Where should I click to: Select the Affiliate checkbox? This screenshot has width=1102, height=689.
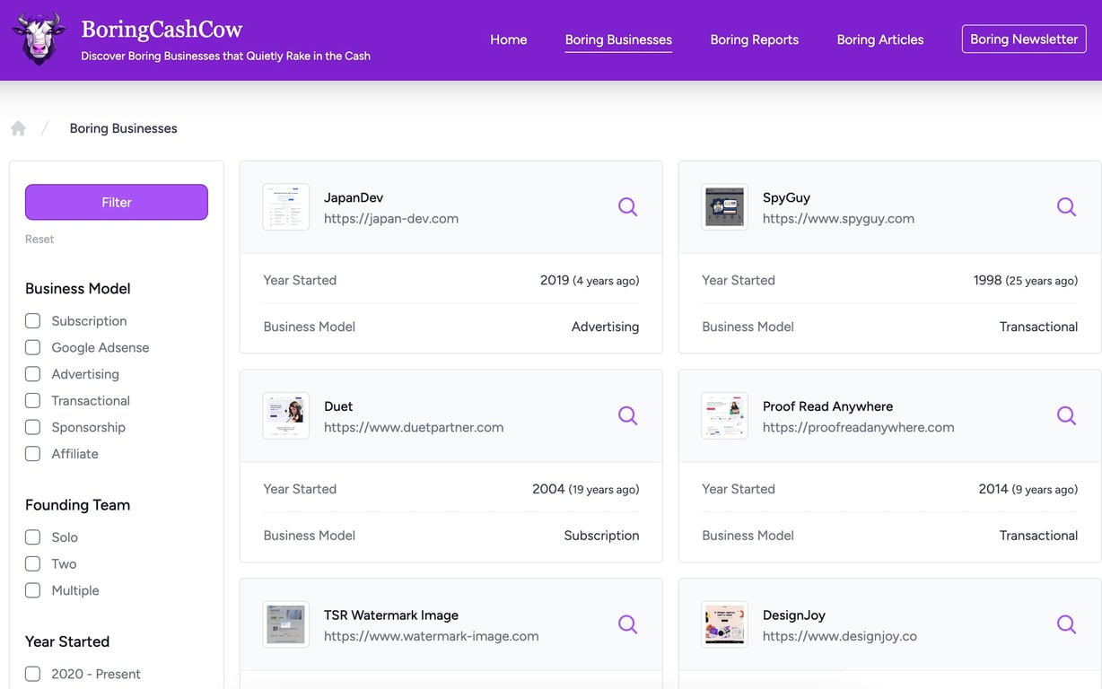click(33, 454)
